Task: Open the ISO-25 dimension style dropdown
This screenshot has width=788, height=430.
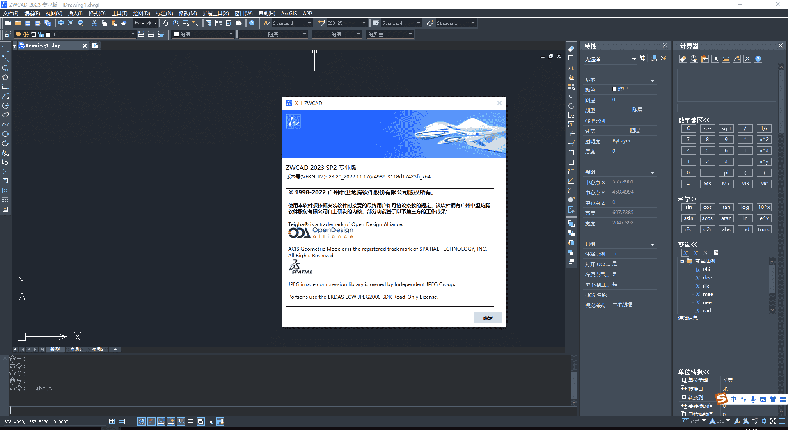Action: 364,23
